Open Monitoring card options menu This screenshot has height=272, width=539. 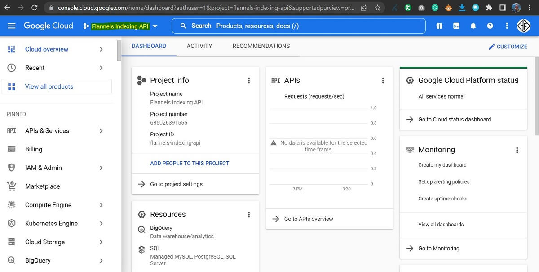tap(517, 150)
